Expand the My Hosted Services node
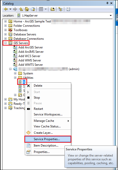Screen dimensions: 118x170 coord(5,99)
